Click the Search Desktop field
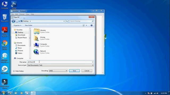Viewport: 170px width, 95px height. 80,21
